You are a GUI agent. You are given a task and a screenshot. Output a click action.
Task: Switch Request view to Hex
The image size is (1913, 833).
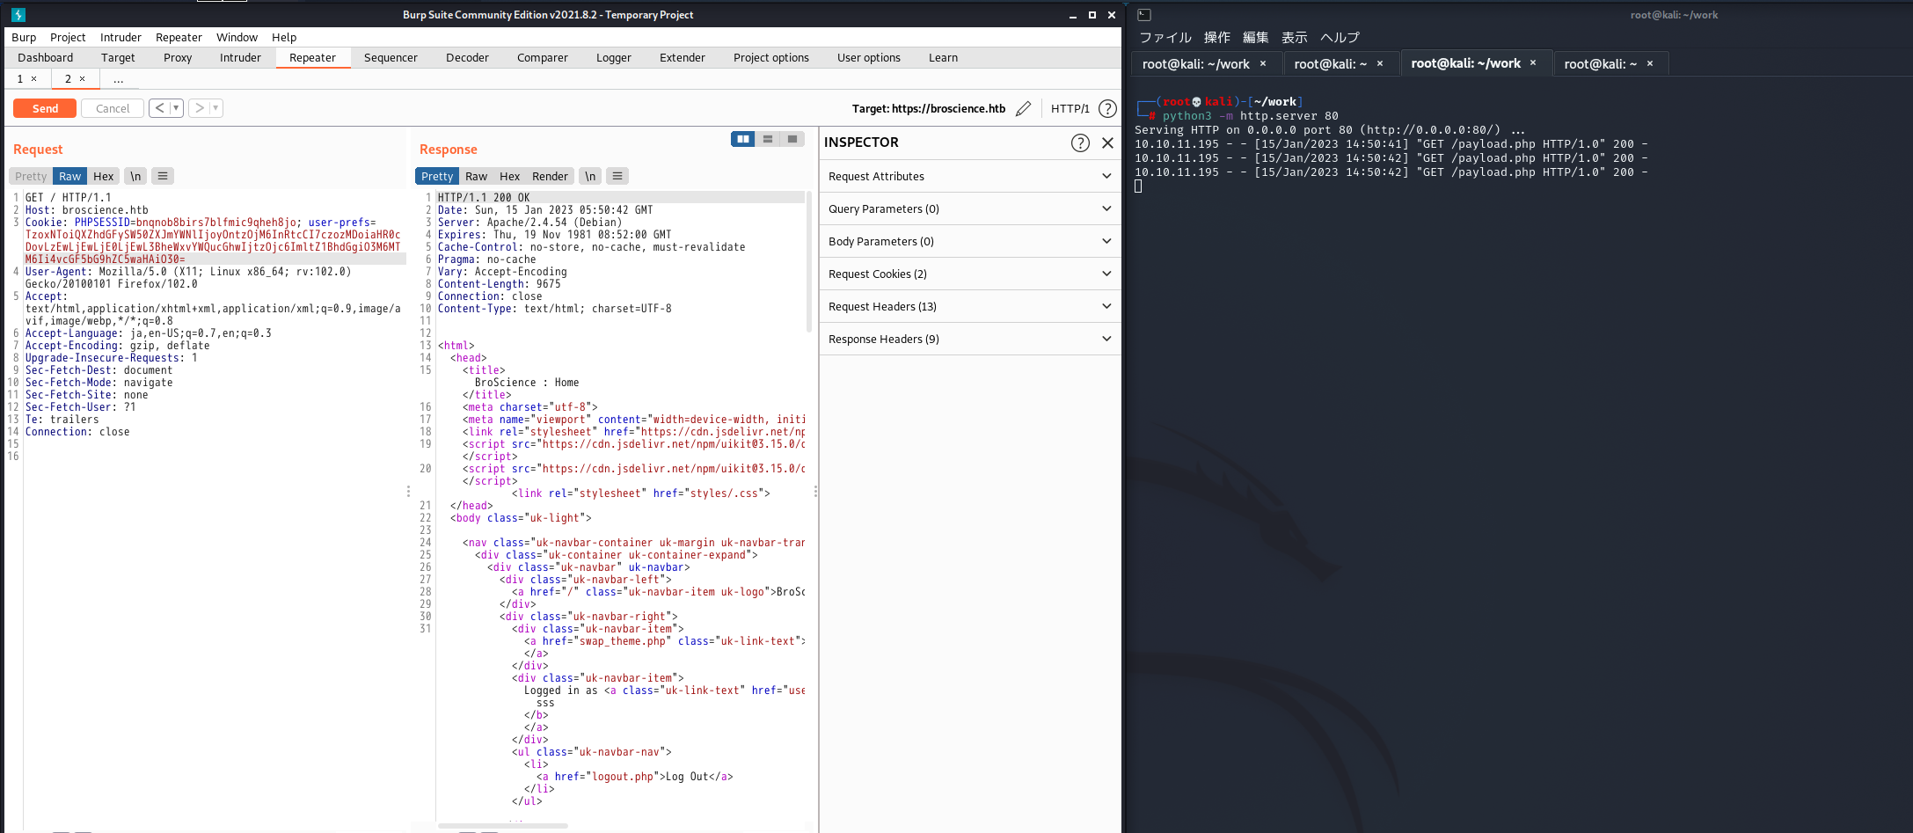point(104,176)
